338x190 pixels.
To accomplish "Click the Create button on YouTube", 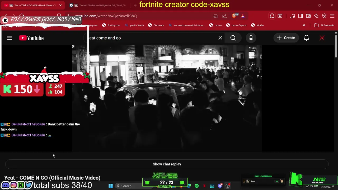I will tap(286, 38).
